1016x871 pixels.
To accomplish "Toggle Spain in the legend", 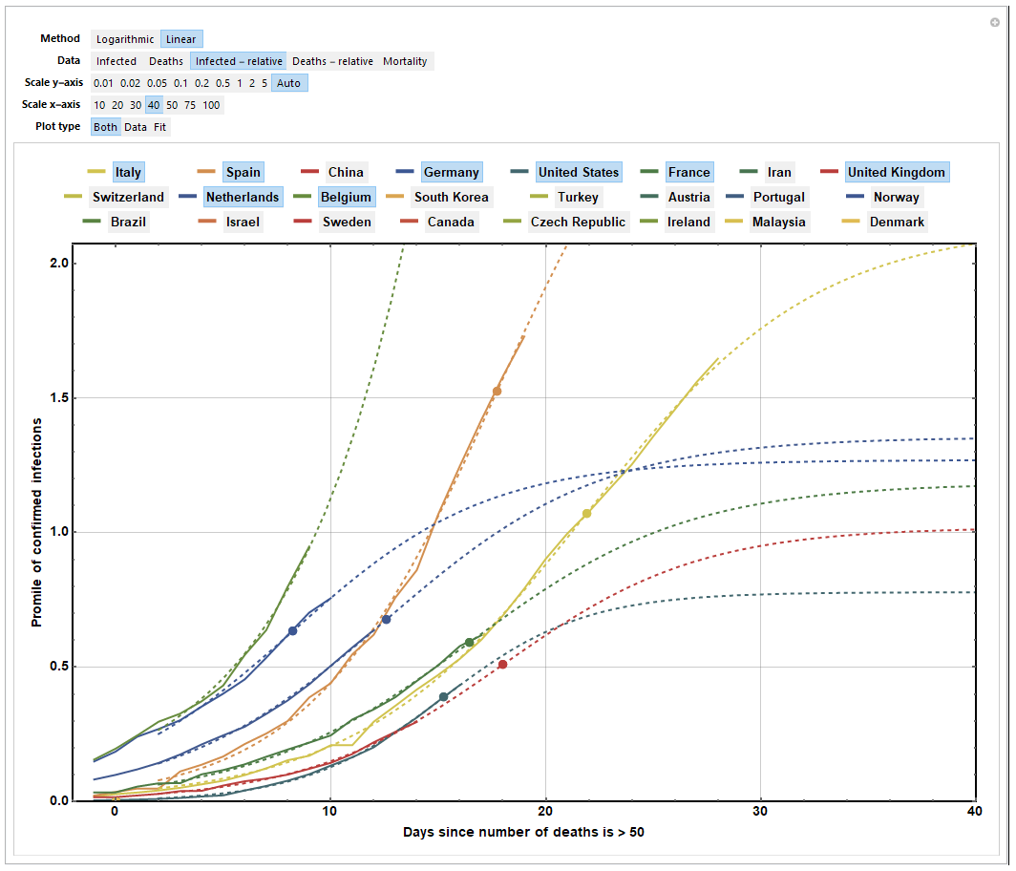I will (x=243, y=172).
